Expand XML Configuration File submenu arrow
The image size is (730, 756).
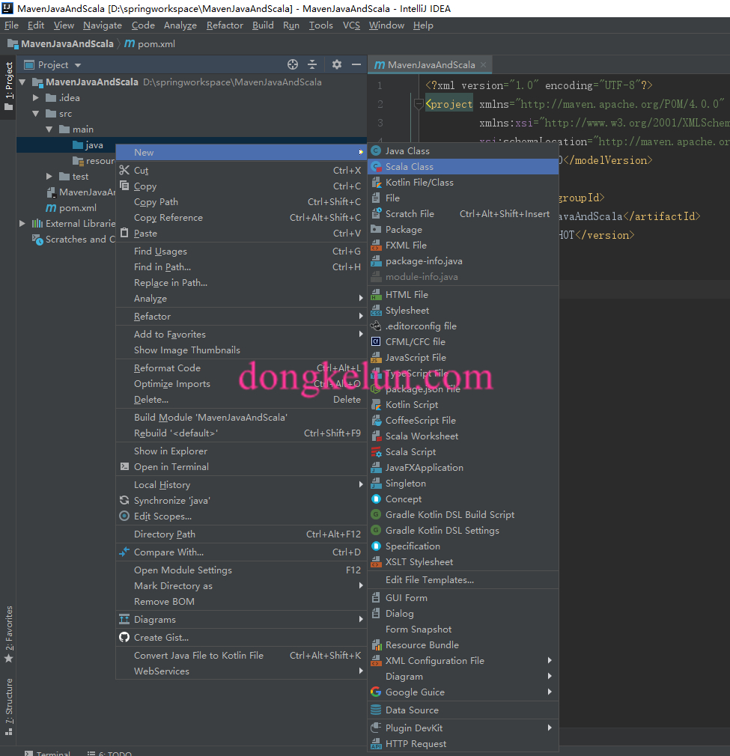pyautogui.click(x=550, y=660)
